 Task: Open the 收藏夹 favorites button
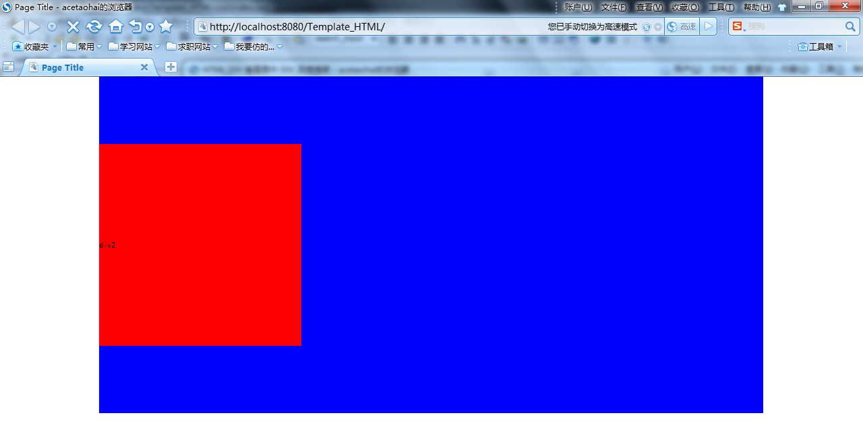click(x=31, y=46)
